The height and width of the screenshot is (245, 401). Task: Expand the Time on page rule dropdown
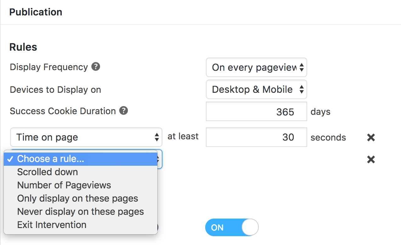(86, 137)
